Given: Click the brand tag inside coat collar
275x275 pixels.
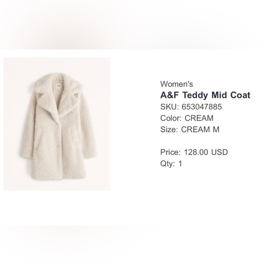Looking at the screenshot, I should coord(58,87).
